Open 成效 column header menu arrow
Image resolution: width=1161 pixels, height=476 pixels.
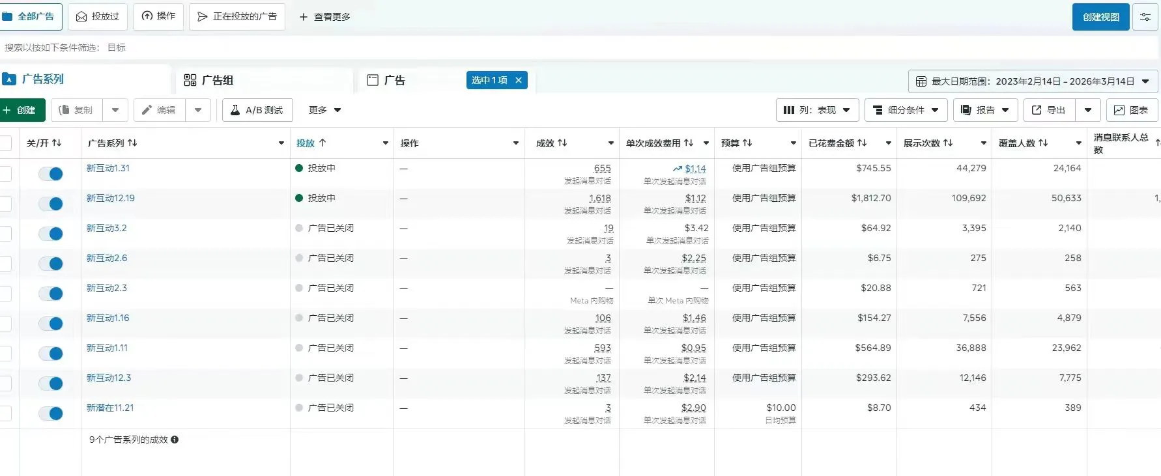coord(611,143)
